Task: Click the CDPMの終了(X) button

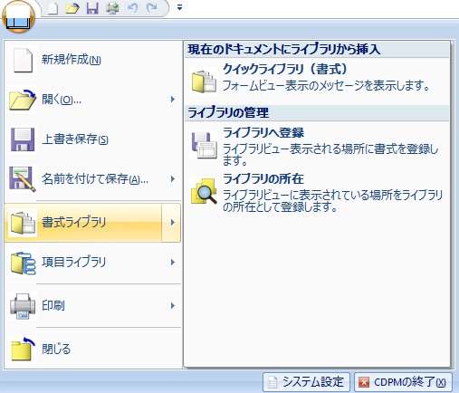Action: [403, 382]
